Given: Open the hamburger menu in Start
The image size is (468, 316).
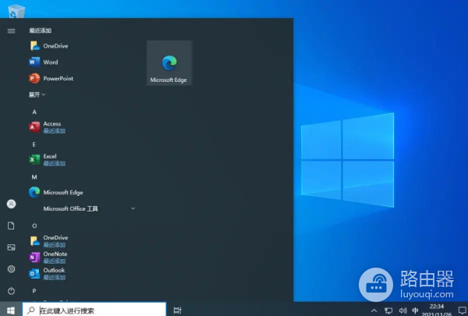Looking at the screenshot, I should click(x=11, y=30).
